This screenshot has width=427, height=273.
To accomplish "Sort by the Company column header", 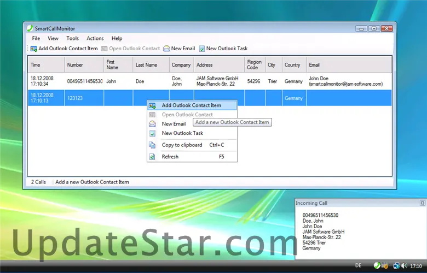I will (x=182, y=65).
